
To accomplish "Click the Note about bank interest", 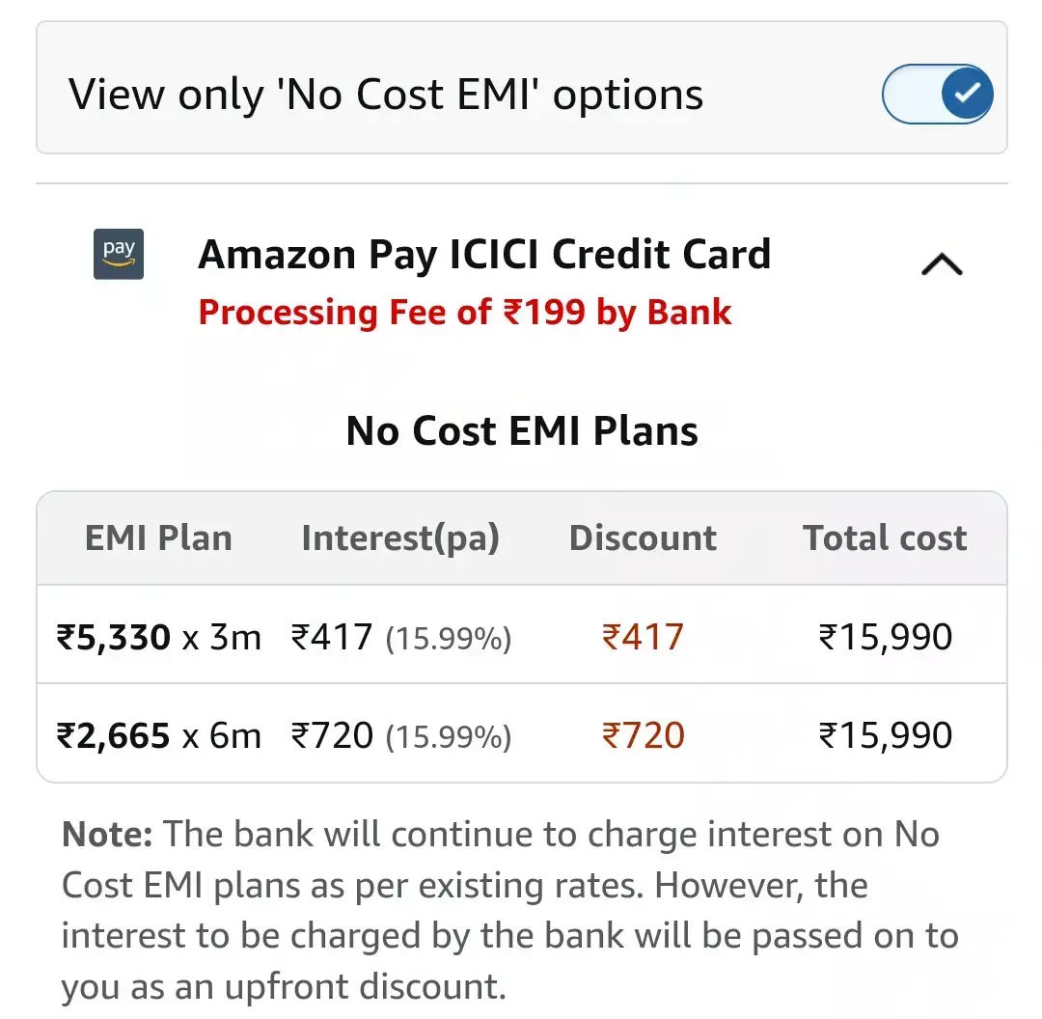I will (511, 910).
